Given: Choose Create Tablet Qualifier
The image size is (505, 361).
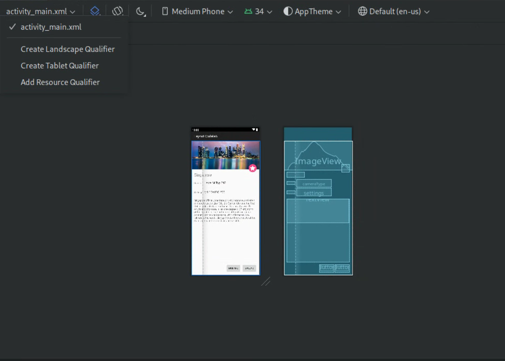Looking at the screenshot, I should point(60,66).
